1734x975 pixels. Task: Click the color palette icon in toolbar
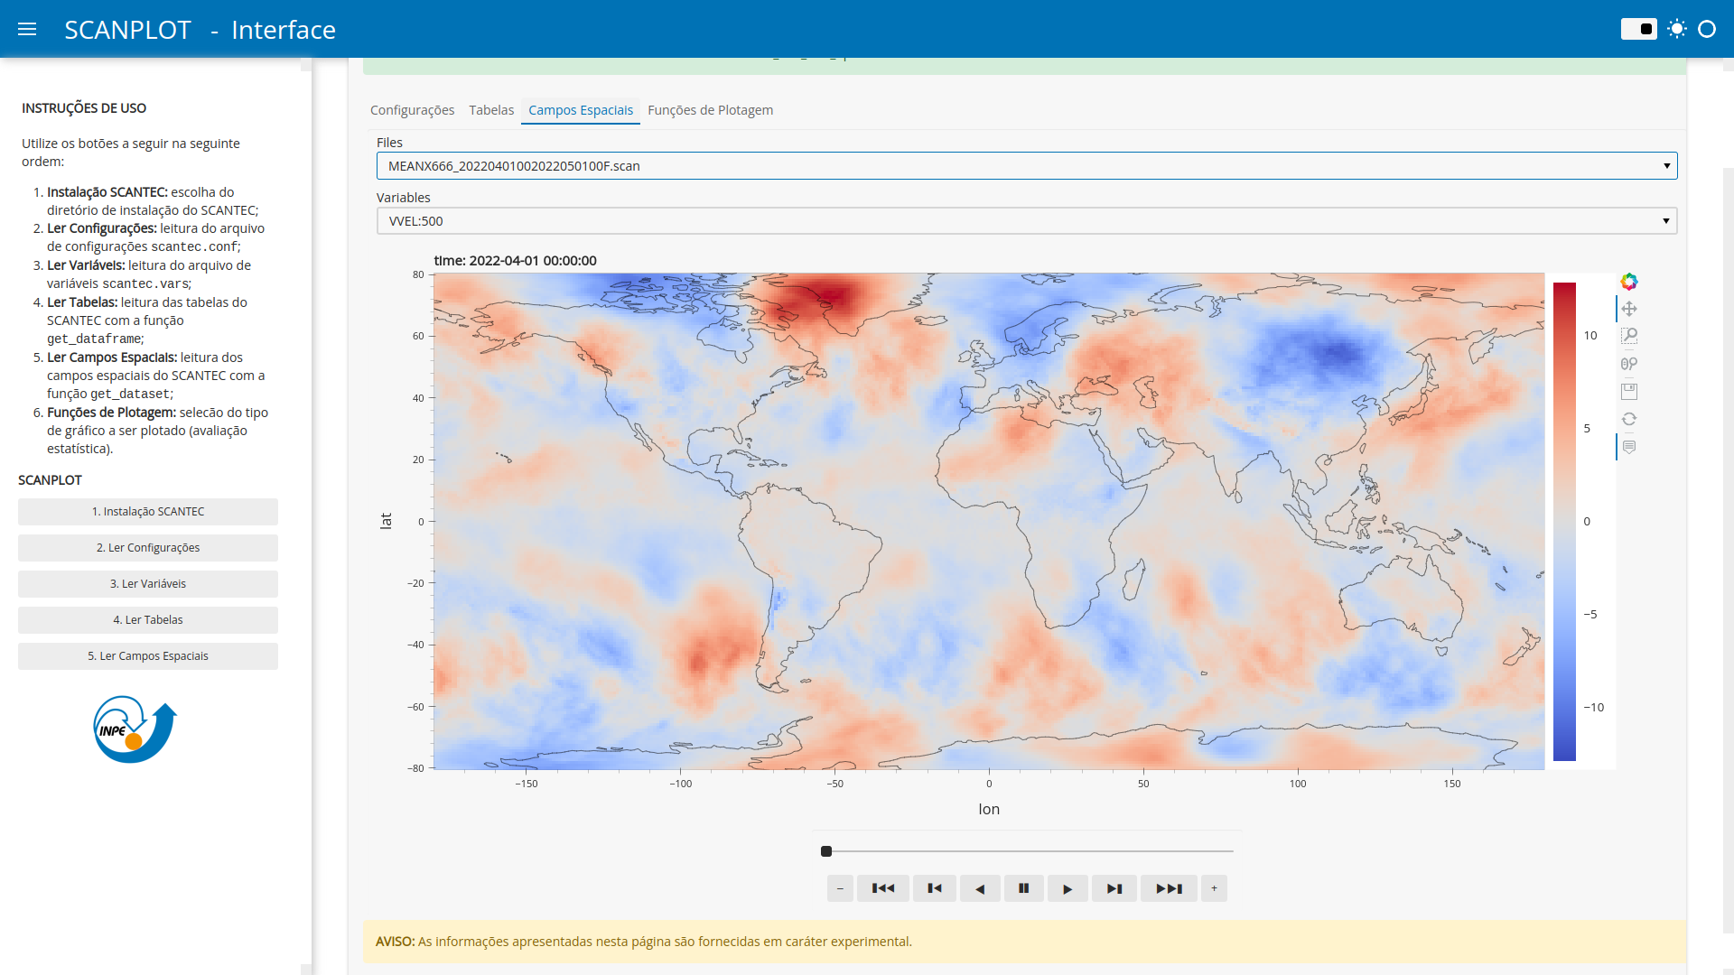tap(1628, 280)
